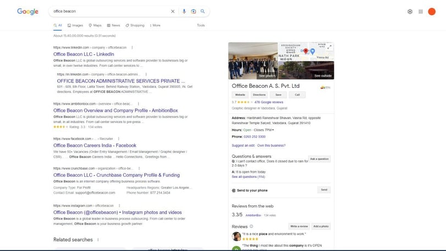Open the orange account avatar

tap(432, 12)
